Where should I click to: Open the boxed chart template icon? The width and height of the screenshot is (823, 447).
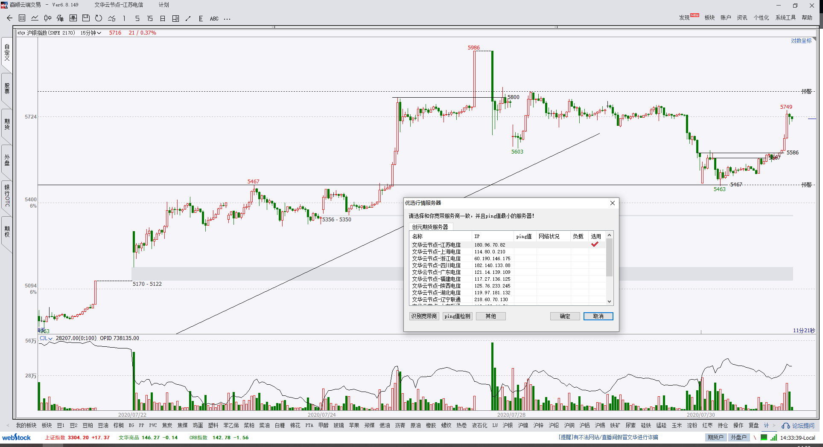click(73, 18)
